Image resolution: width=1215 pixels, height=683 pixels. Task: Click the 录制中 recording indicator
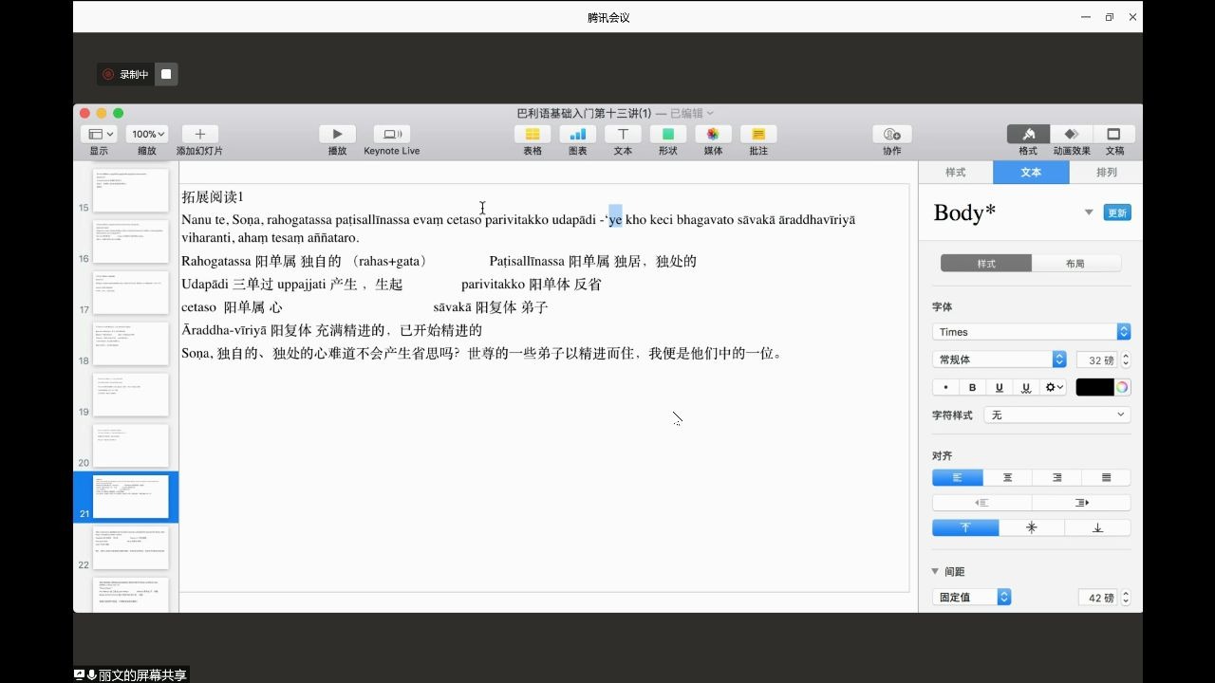coord(127,74)
